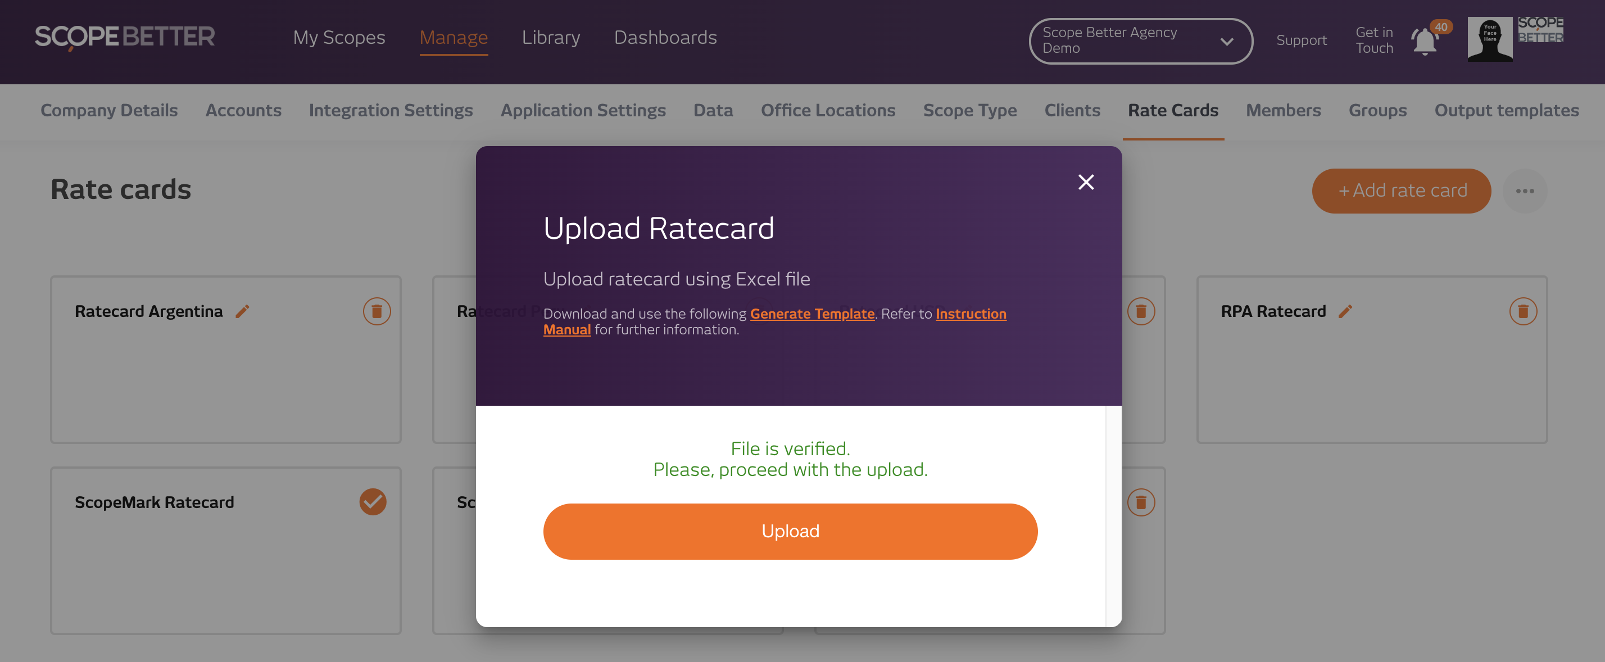The width and height of the screenshot is (1605, 662).
Task: Edit RPA Ratecard pencil icon
Action: (x=1345, y=311)
